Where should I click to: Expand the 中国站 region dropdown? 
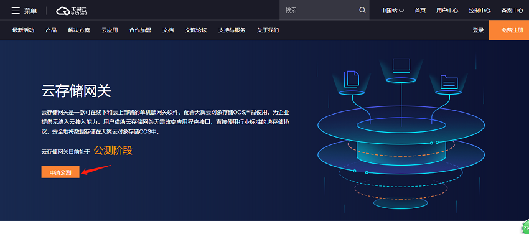coord(392,11)
